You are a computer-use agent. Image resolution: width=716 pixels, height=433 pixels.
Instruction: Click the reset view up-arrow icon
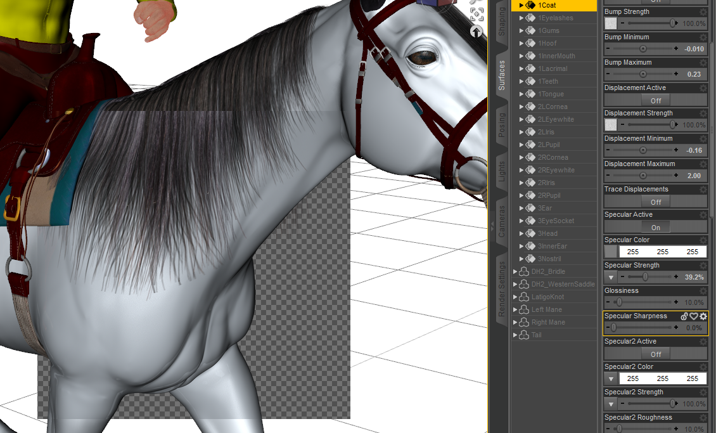(476, 32)
